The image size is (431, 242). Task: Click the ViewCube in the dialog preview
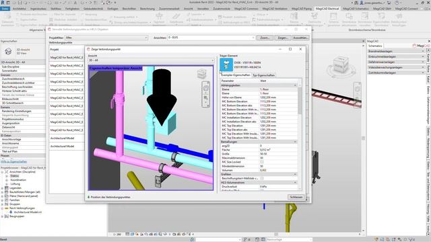[202, 73]
